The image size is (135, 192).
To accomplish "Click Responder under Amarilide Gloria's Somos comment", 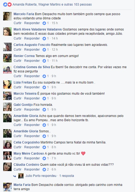I will [32, 136].
